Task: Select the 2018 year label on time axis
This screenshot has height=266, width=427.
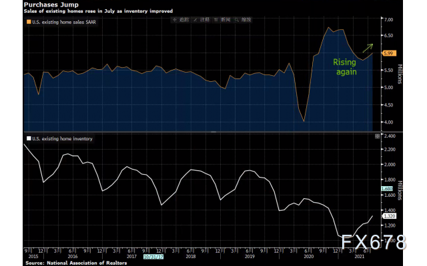Action: (190, 255)
